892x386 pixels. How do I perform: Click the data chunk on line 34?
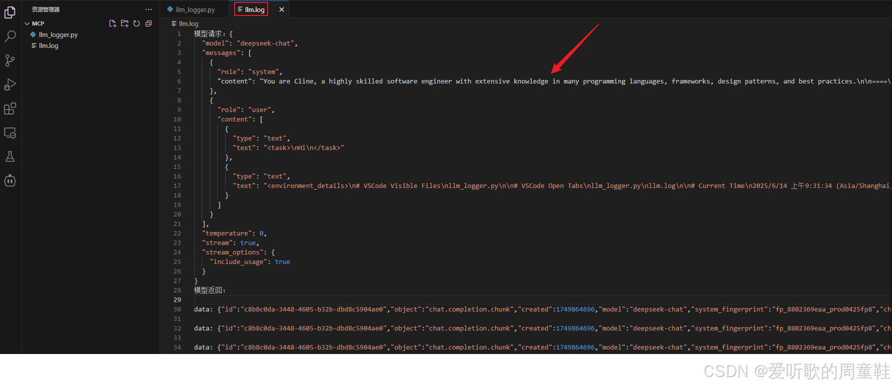click(x=542, y=347)
